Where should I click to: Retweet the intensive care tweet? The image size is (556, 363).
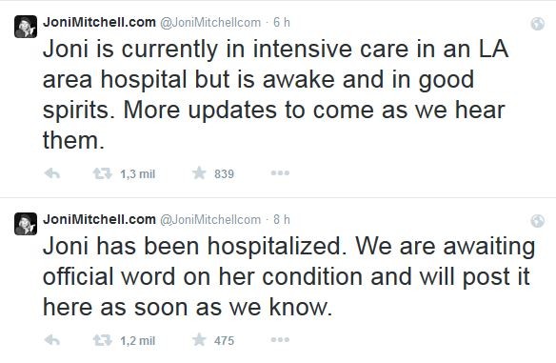point(103,173)
